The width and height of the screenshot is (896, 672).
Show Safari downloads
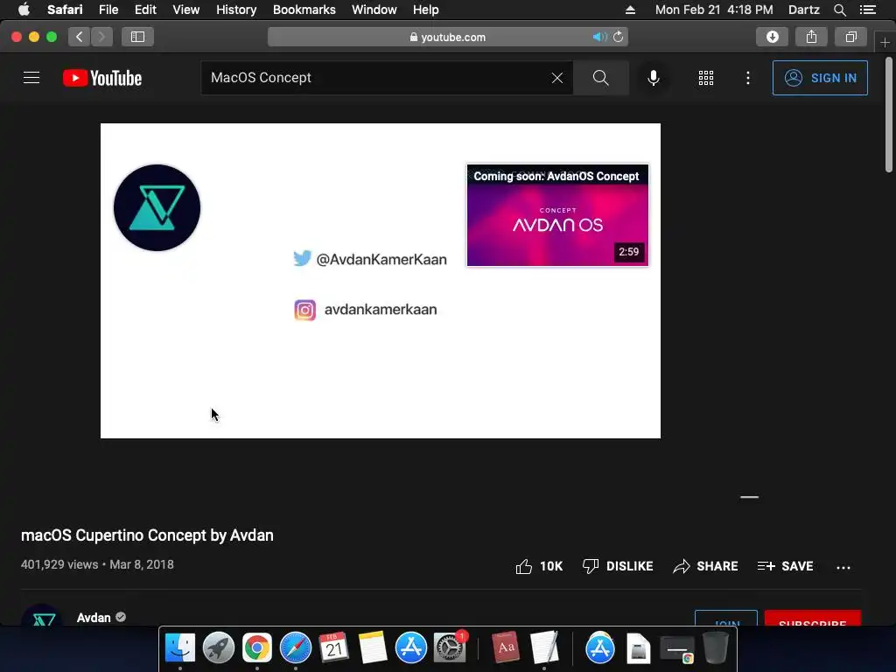[773, 37]
